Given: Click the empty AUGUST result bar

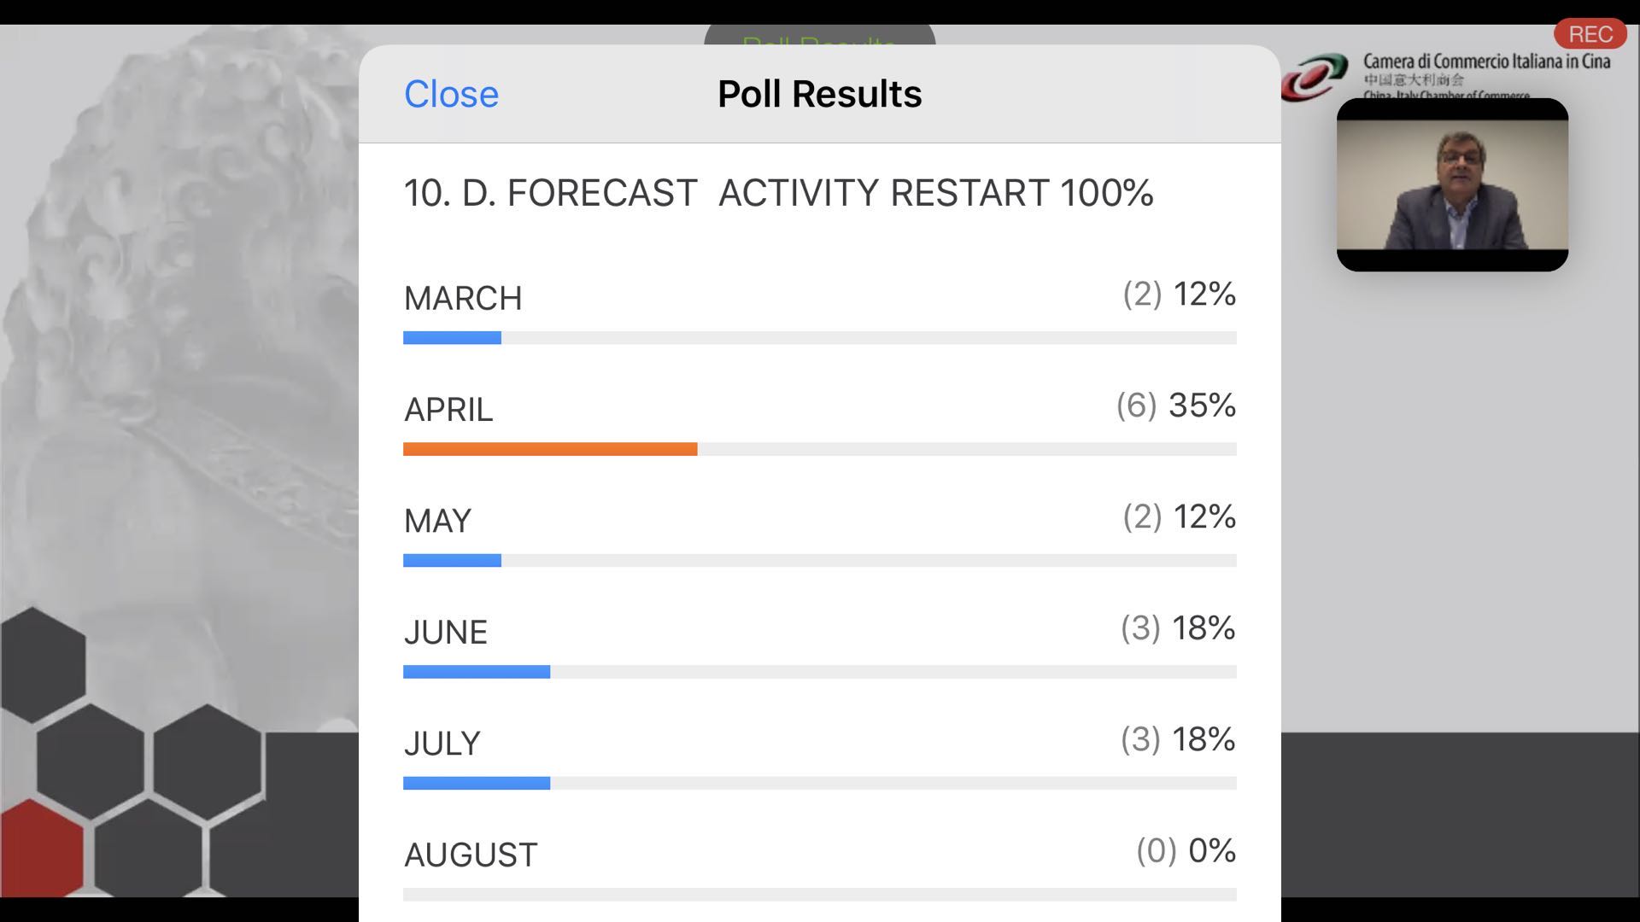Looking at the screenshot, I should [x=819, y=894].
